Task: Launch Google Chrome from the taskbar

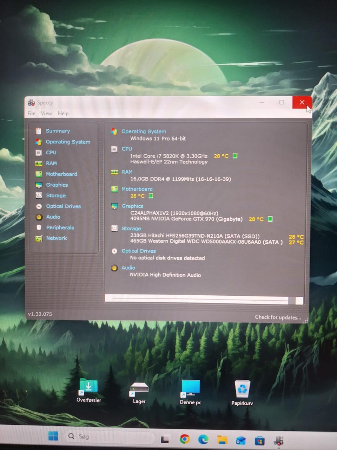Action: (185, 439)
